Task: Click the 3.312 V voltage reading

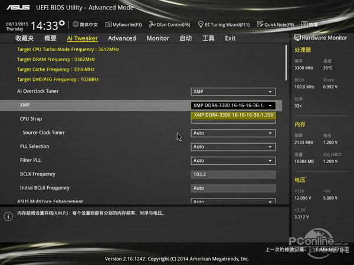Action: (301, 217)
